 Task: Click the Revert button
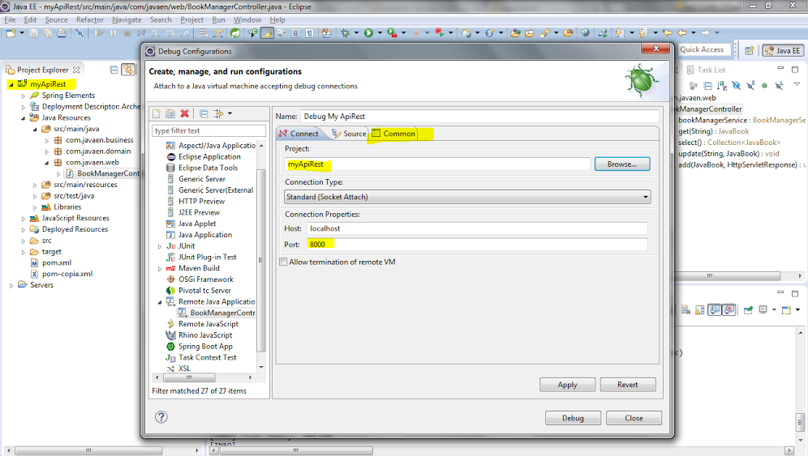[627, 385]
